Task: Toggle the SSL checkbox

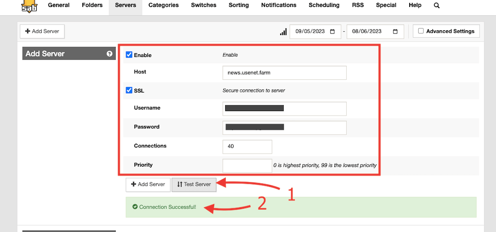Action: pyautogui.click(x=129, y=91)
